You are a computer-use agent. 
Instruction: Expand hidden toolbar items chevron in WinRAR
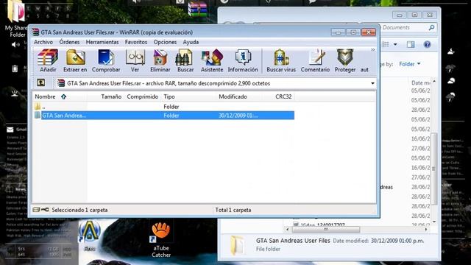pos(372,49)
